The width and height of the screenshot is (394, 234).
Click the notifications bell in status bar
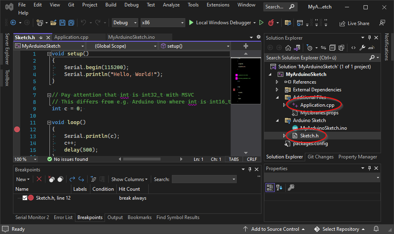point(376,229)
